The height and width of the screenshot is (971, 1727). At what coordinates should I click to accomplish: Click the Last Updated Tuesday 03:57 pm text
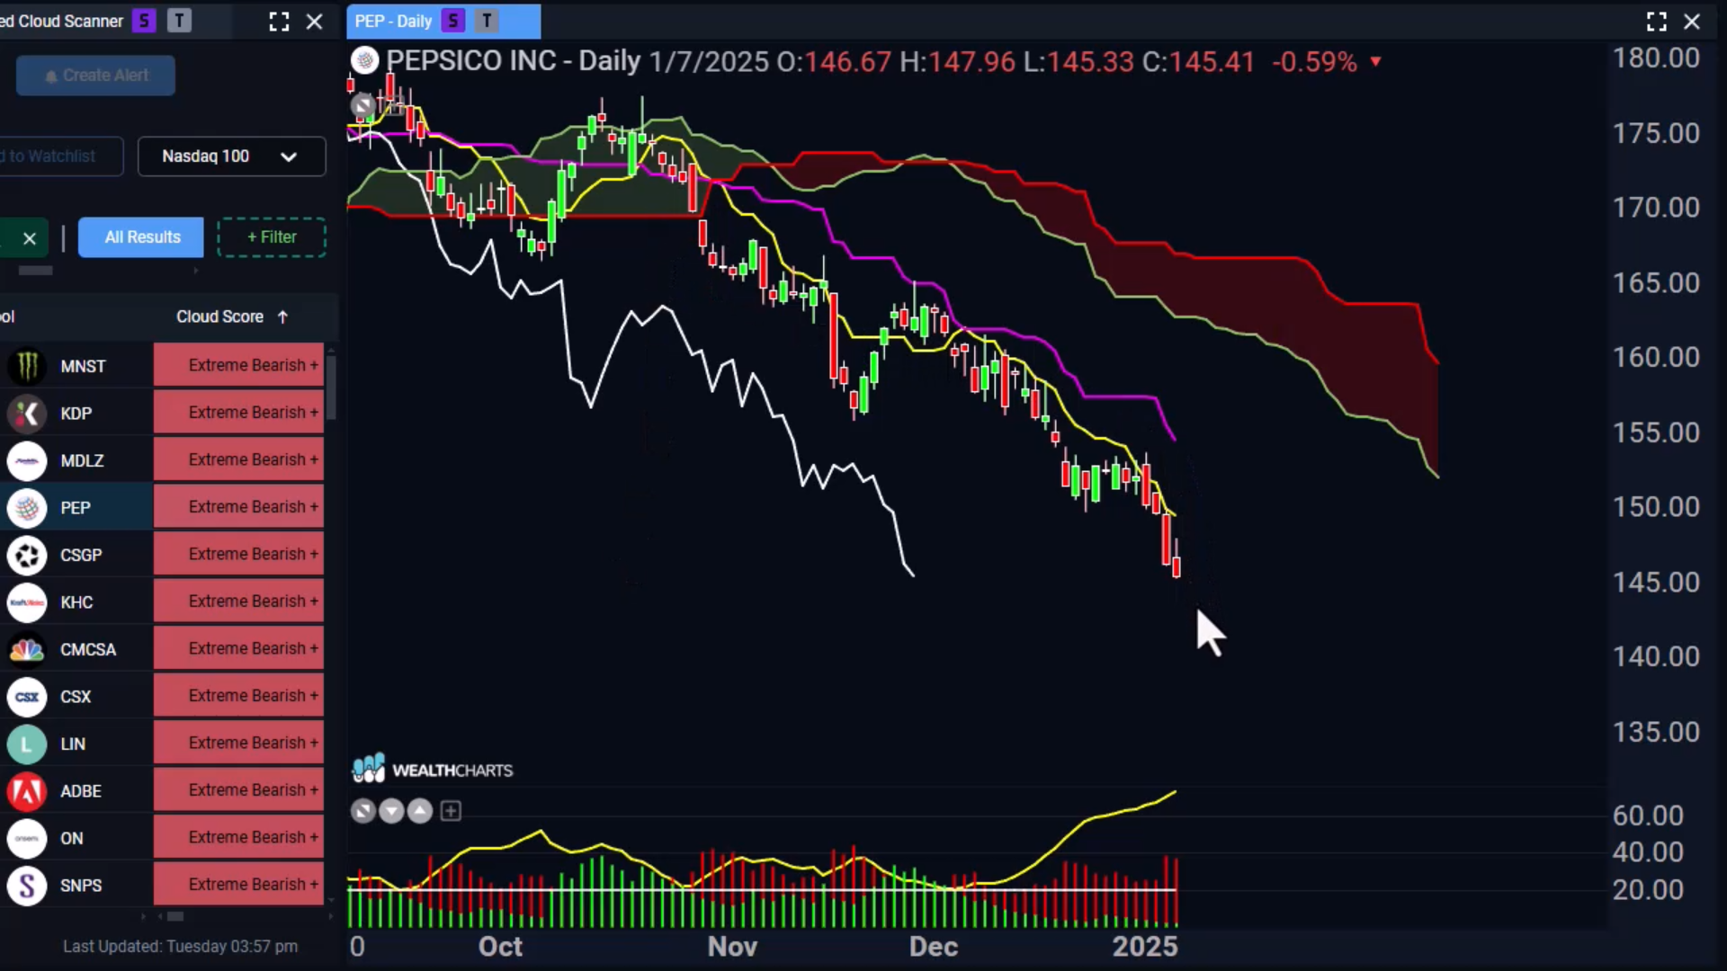pos(180,947)
